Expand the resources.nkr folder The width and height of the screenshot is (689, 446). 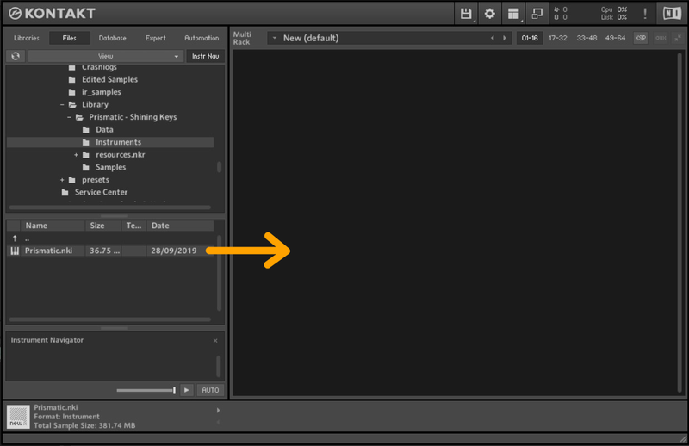[76, 155]
